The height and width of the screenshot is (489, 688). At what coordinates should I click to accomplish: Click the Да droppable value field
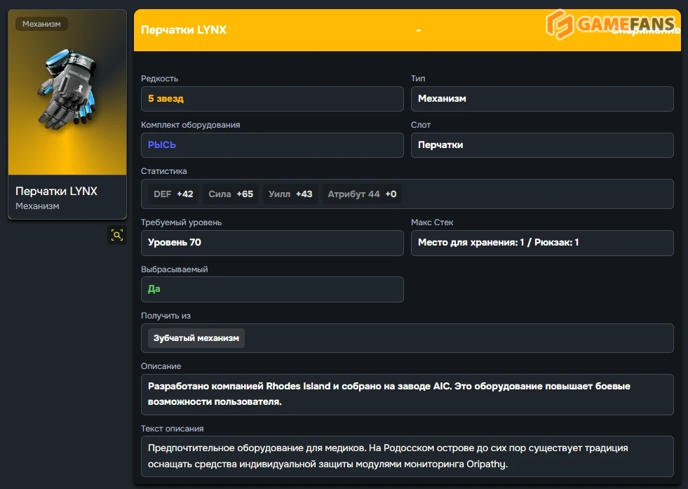pyautogui.click(x=271, y=289)
